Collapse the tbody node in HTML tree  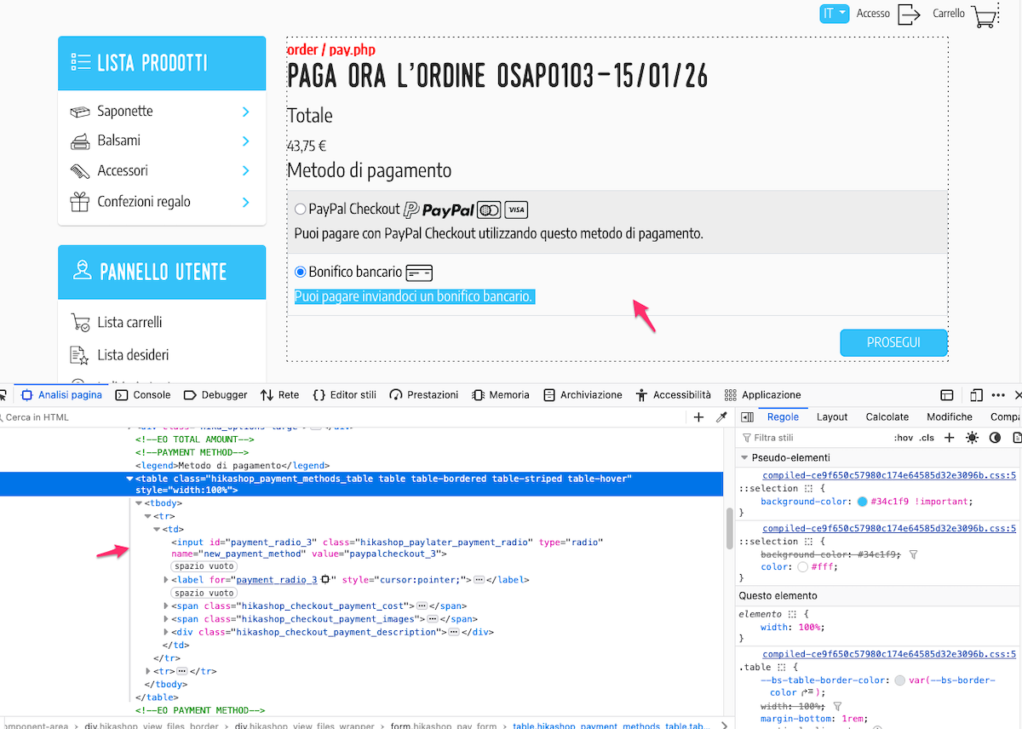140,503
